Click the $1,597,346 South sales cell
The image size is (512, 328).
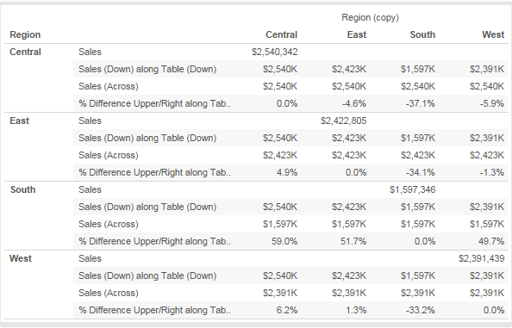click(x=412, y=189)
